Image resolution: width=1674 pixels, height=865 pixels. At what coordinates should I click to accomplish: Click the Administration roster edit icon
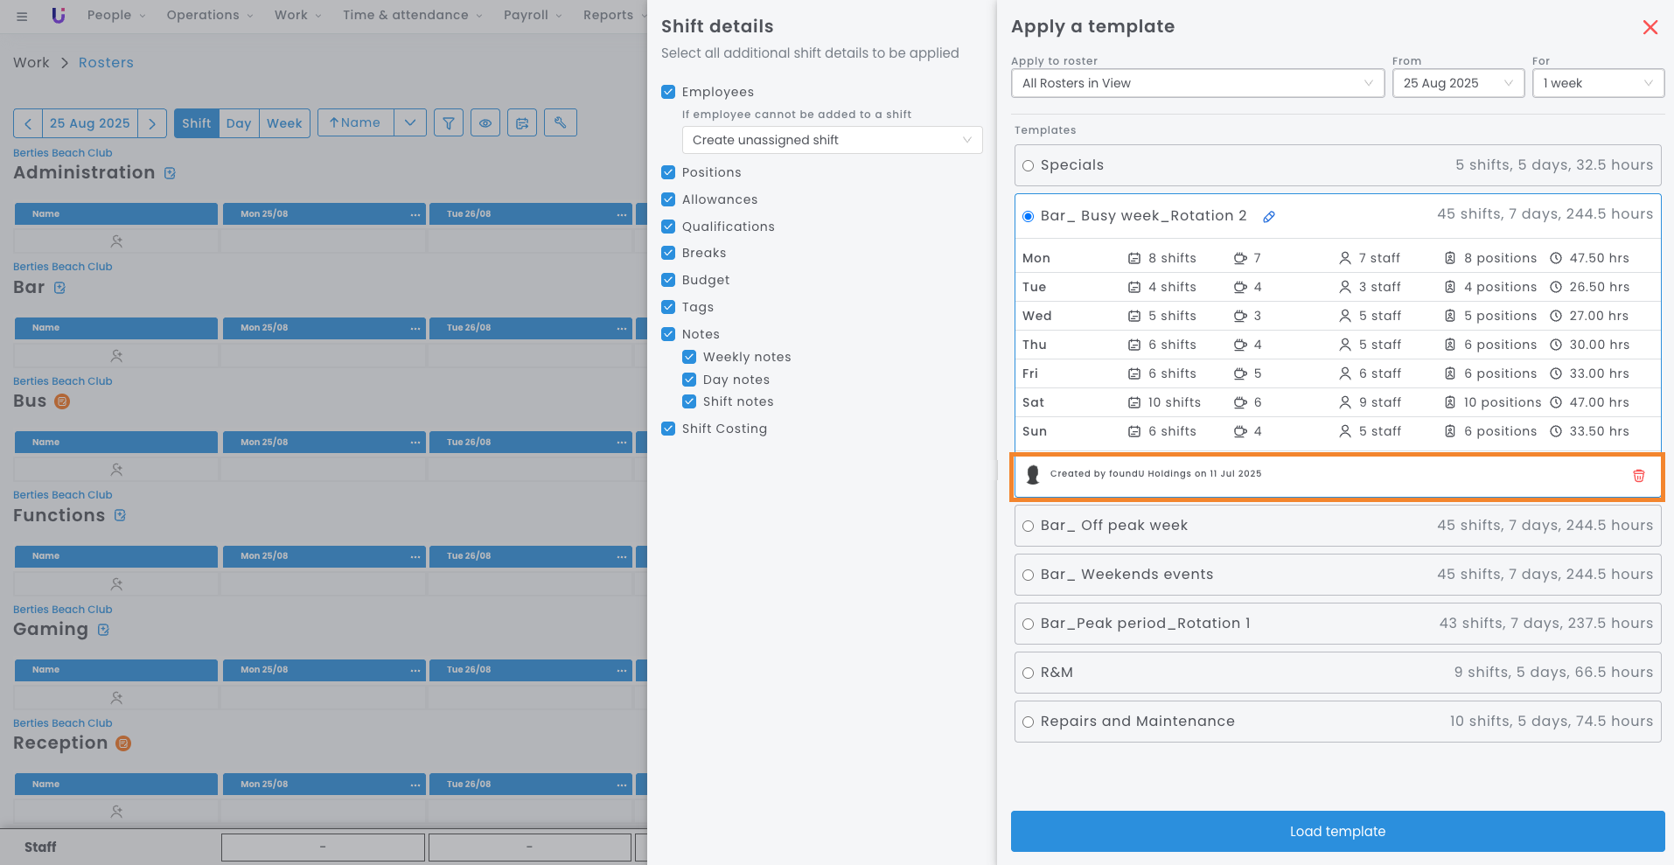click(x=170, y=173)
